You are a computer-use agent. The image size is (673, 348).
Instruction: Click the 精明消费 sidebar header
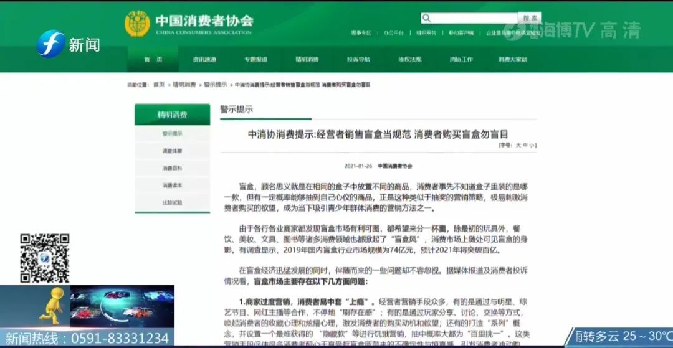(172, 115)
